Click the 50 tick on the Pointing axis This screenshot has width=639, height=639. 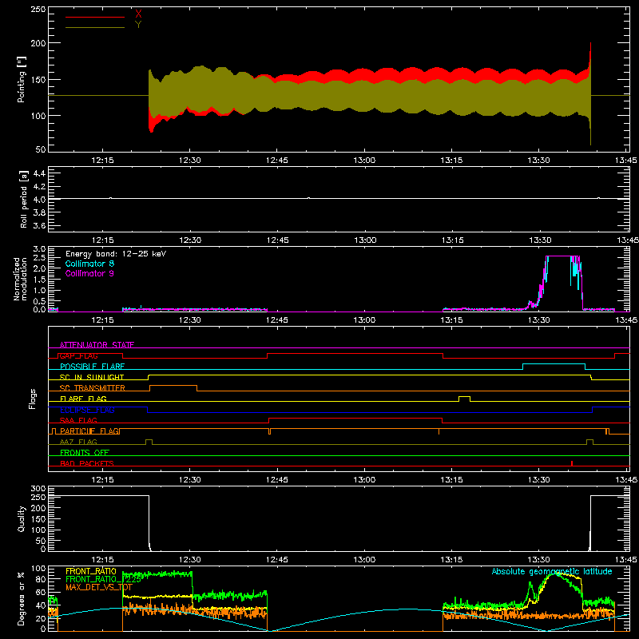click(x=41, y=149)
